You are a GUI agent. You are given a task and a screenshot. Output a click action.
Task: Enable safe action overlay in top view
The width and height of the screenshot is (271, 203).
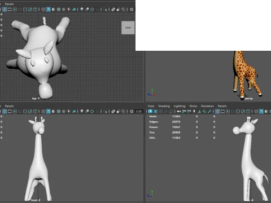coord(30,10)
